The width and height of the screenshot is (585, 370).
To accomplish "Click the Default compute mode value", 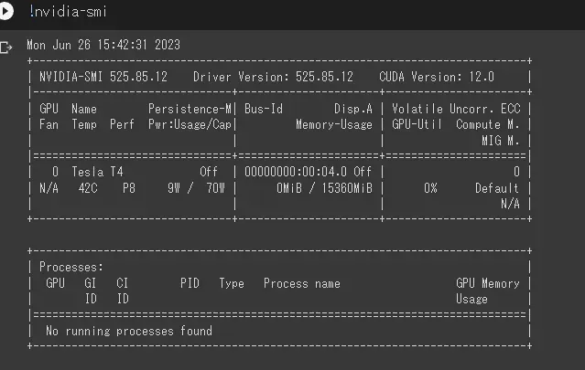I will click(496, 188).
